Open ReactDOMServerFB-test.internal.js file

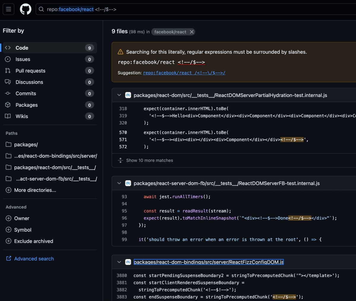227,183
